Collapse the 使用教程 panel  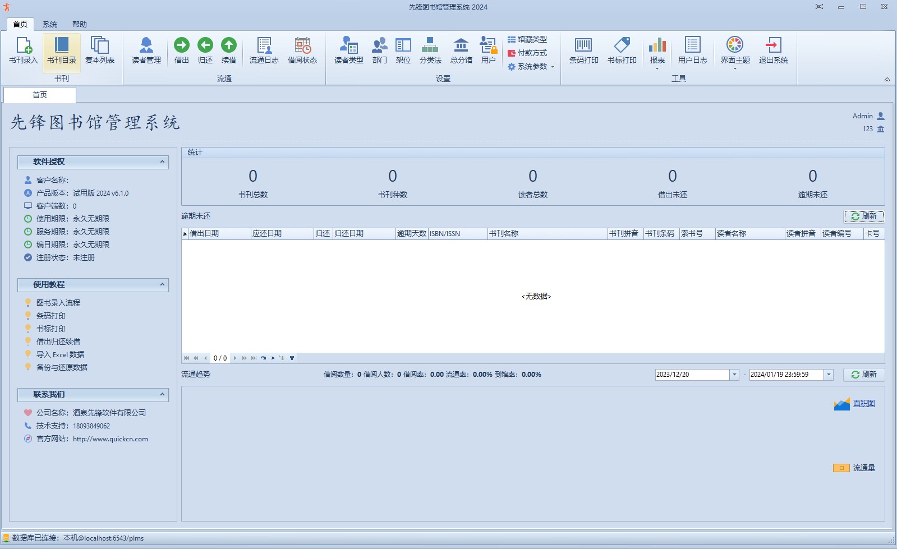(x=162, y=284)
